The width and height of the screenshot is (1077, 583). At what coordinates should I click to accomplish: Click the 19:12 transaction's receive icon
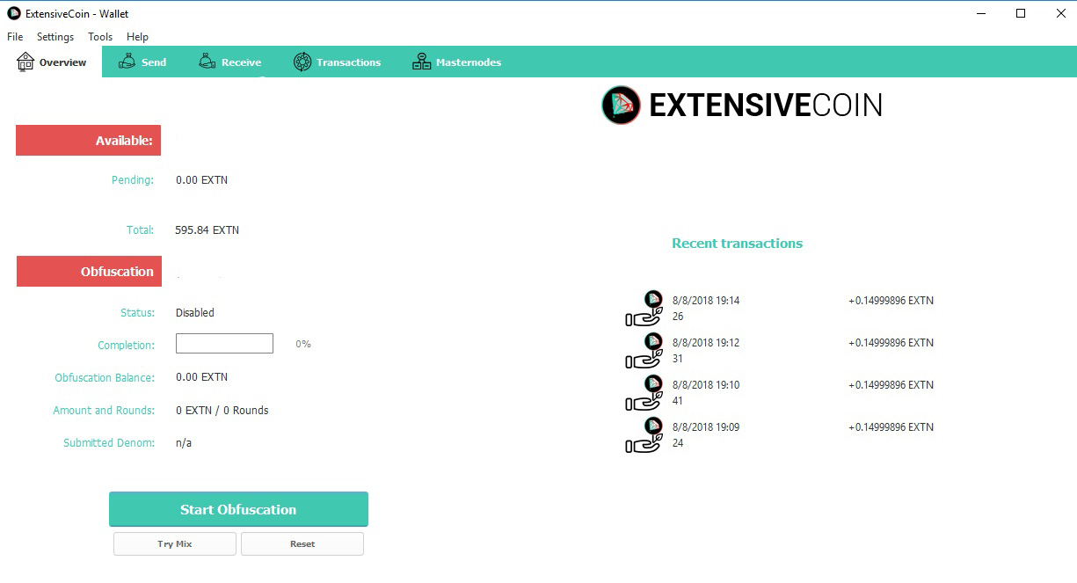(x=644, y=350)
